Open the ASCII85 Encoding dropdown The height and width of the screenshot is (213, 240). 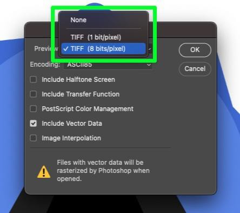tap(108, 64)
